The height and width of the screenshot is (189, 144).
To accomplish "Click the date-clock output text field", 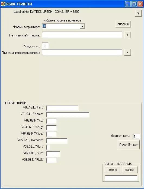I will (121, 178).
